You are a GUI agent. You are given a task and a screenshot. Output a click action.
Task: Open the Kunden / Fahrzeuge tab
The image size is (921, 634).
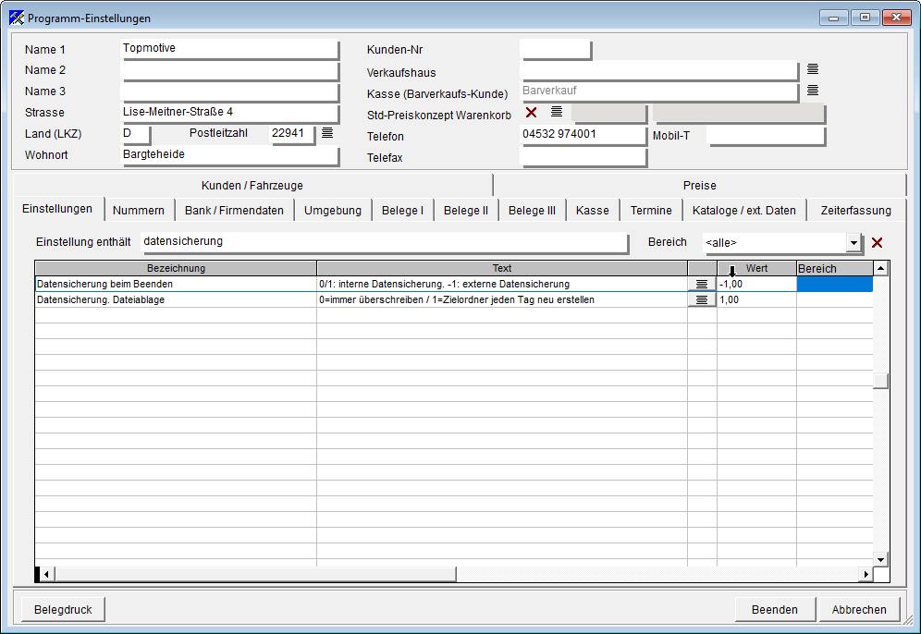tap(252, 186)
